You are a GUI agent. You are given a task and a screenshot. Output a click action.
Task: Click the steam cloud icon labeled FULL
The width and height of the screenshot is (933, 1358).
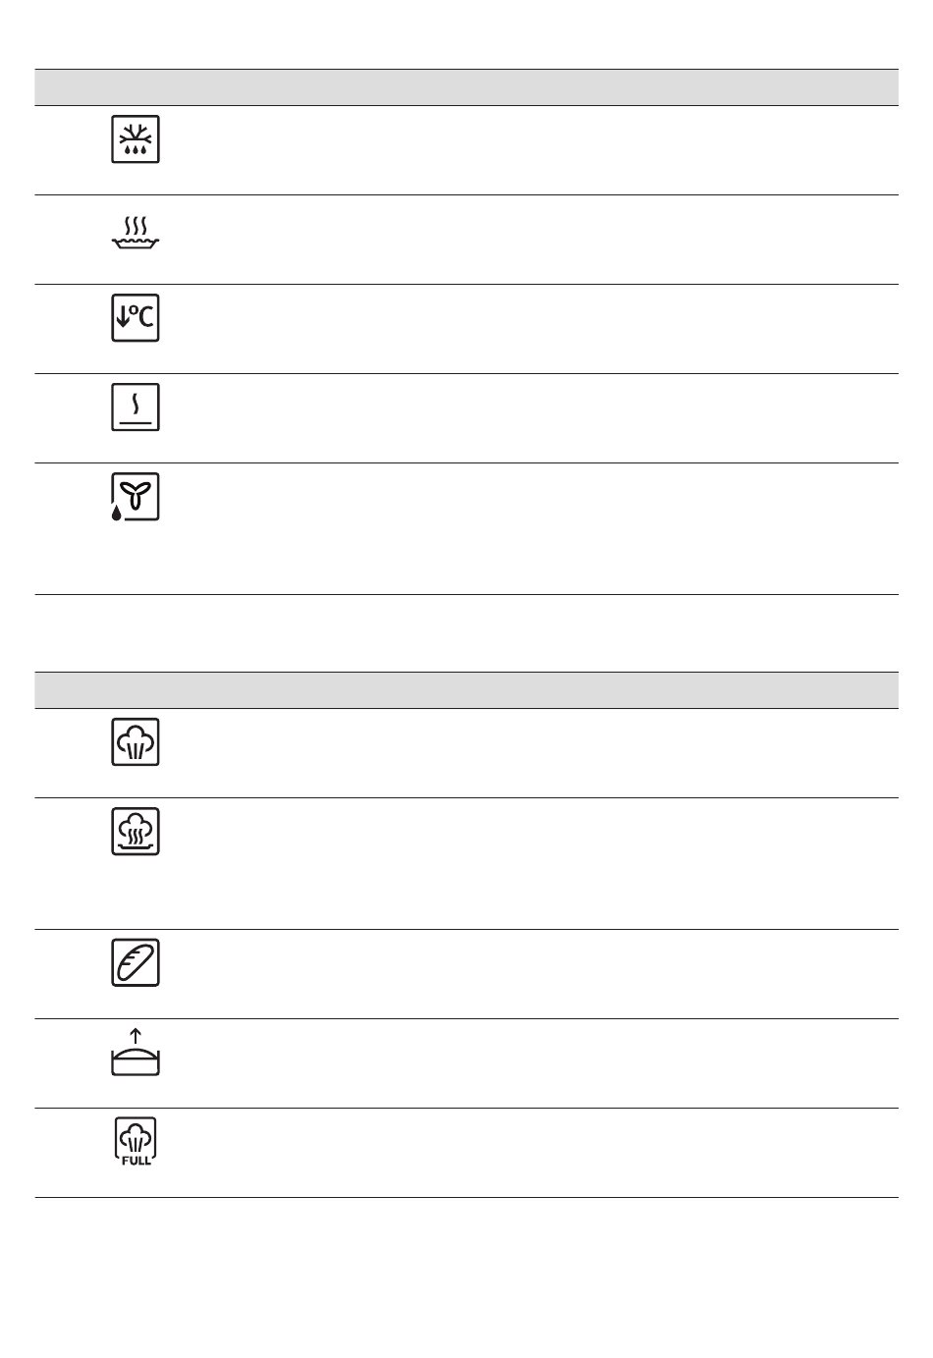coord(136,1141)
